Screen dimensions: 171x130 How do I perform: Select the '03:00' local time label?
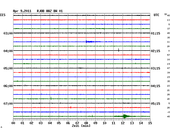tap(8, 33)
